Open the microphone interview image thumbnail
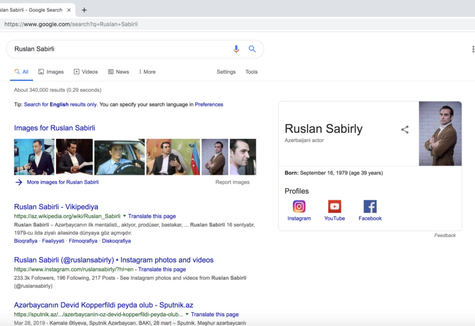Image resolution: width=475 pixels, height=326 pixels. (34, 157)
